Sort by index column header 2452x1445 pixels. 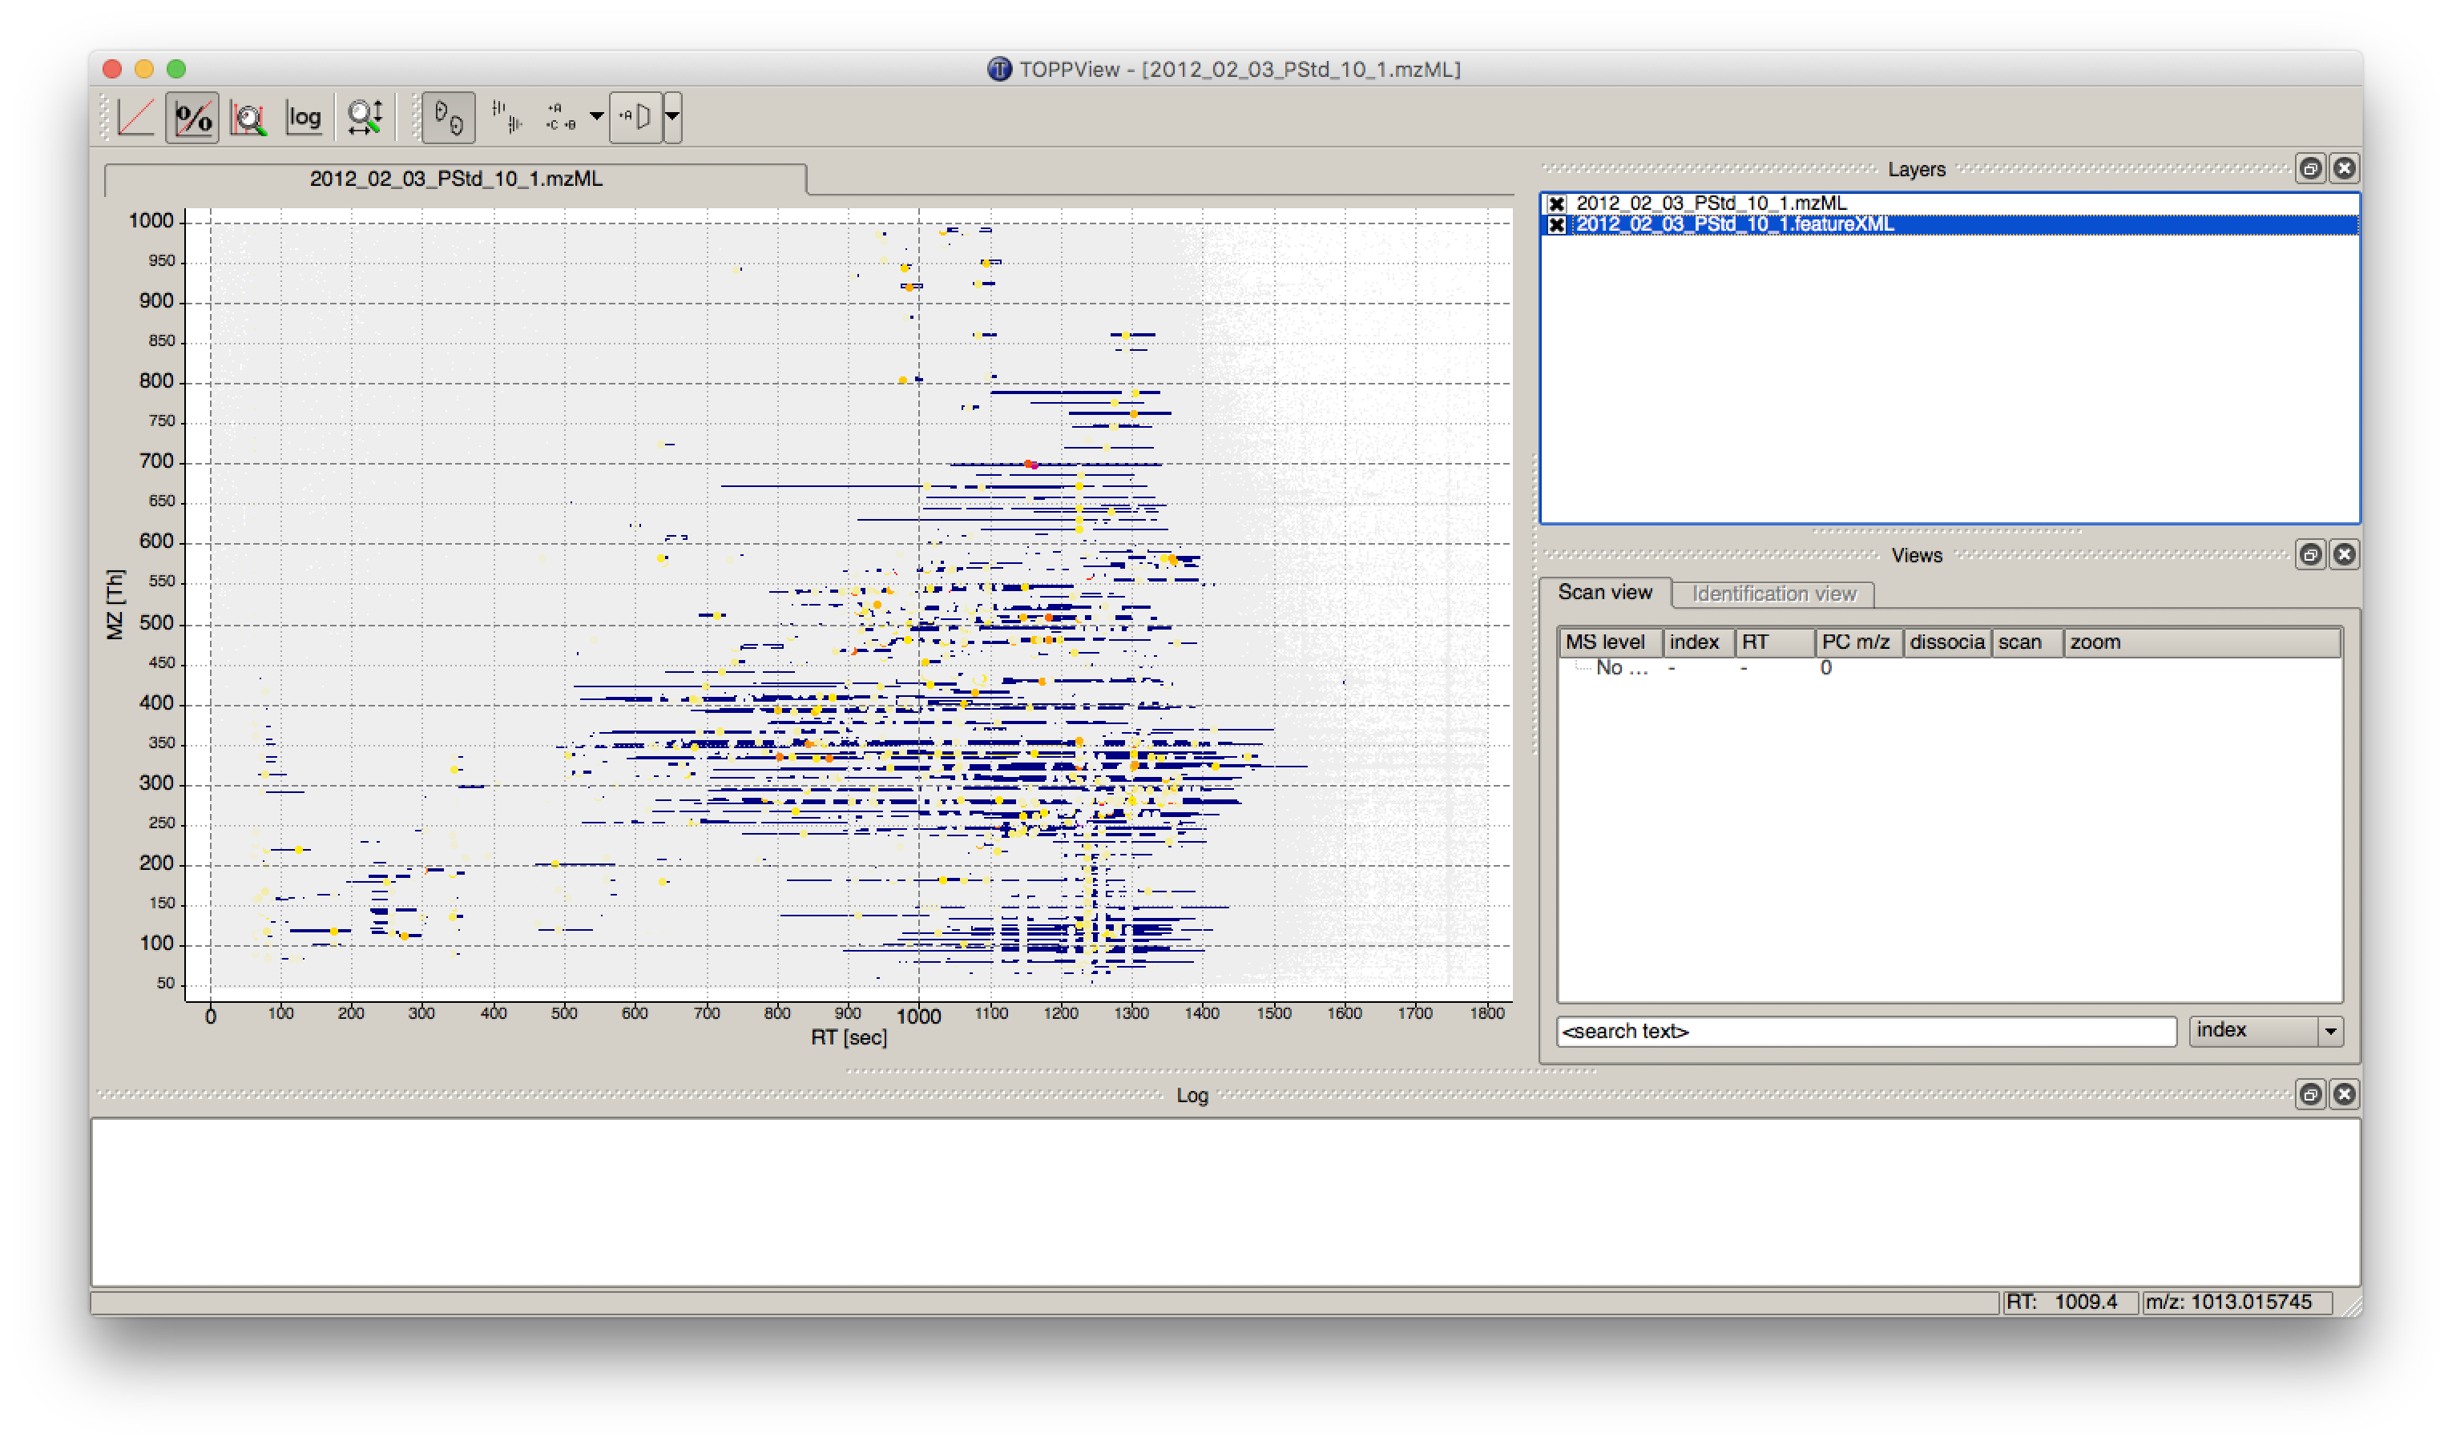1698,642
